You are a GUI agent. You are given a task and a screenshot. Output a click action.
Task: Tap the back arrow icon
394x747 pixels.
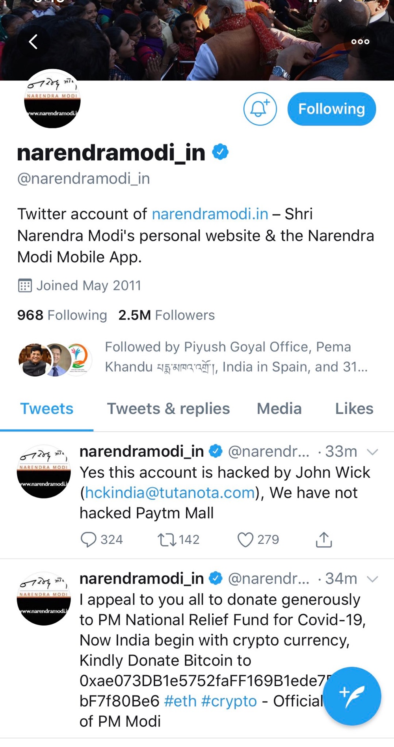pyautogui.click(x=33, y=41)
